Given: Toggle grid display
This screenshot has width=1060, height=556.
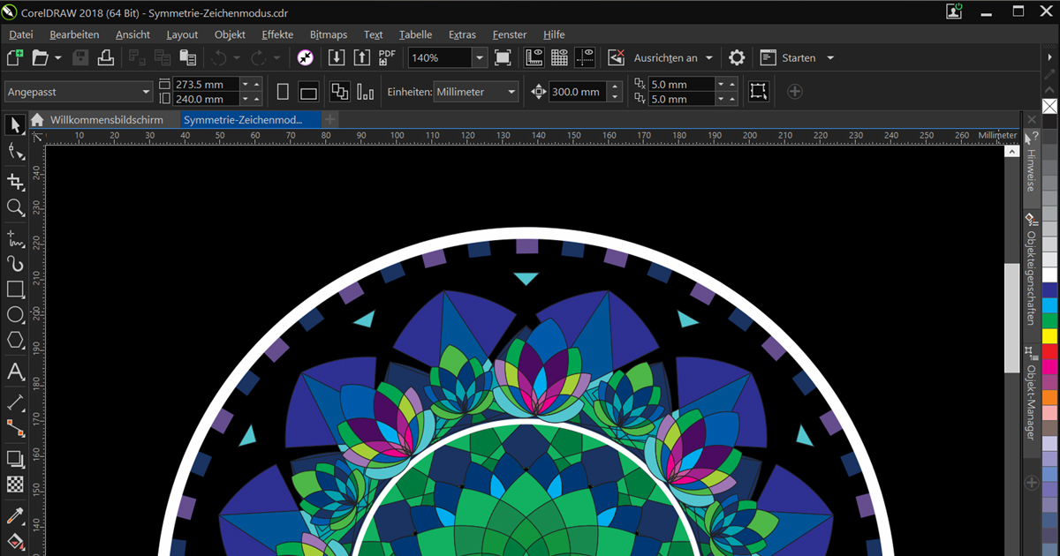Looking at the screenshot, I should (x=559, y=57).
